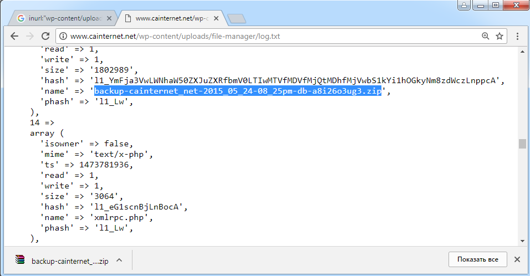Screen dimensions: 530x276
Task: Open a new tab
Action: 237,19
